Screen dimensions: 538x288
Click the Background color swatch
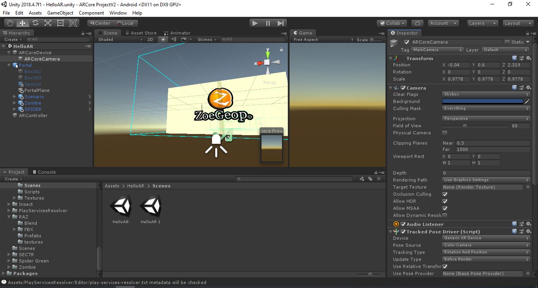482,101
